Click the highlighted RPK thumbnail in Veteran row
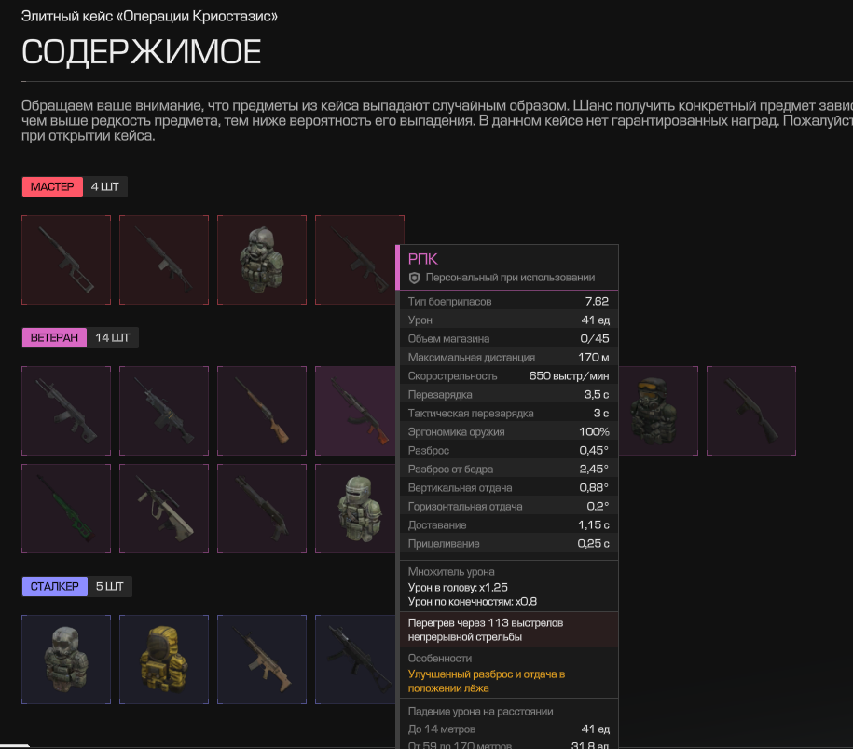The height and width of the screenshot is (749, 853). [x=356, y=411]
